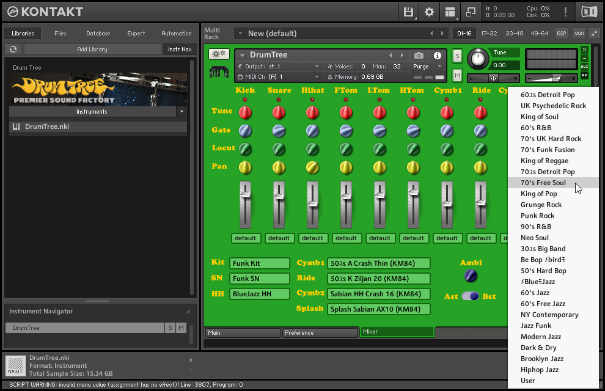Adjust the Hihat Locut green knob
The image size is (605, 391).
312,149
